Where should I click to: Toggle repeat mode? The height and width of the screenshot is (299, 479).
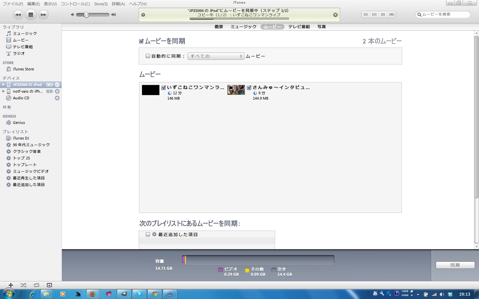point(36,285)
